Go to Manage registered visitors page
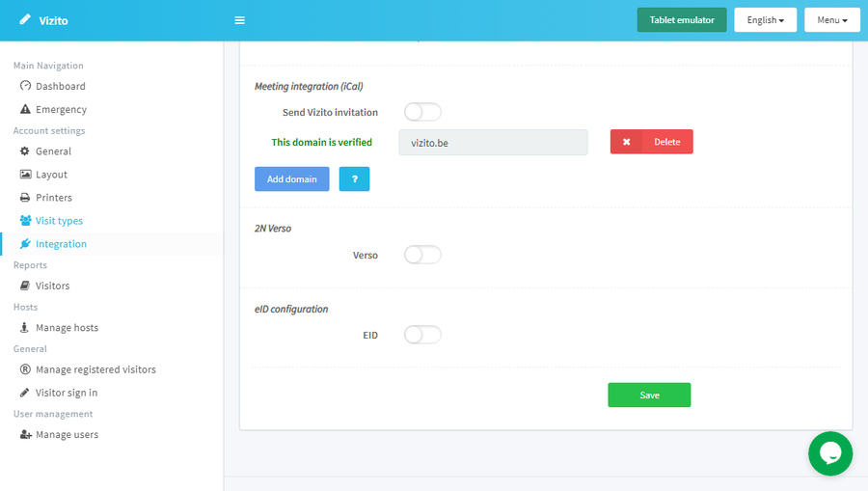Screen dimensions: 868x491 coord(95,369)
